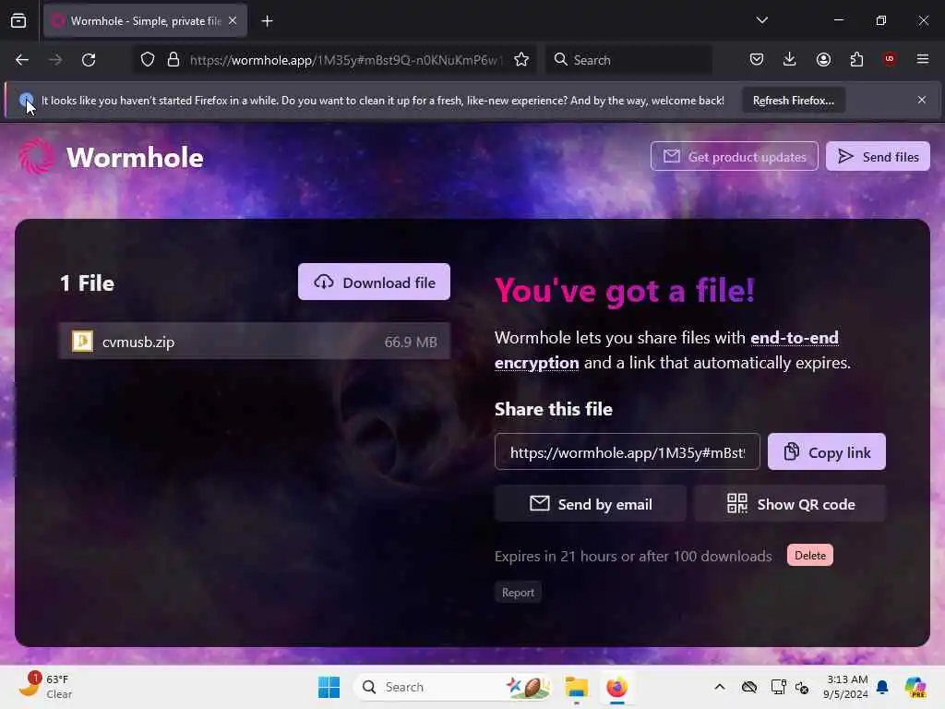The image size is (945, 709).
Task: Open Firefox View in tab bar
Action: [x=18, y=21]
